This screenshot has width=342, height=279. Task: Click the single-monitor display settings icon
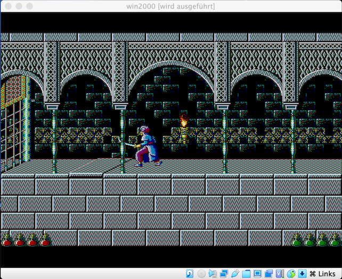258,274
